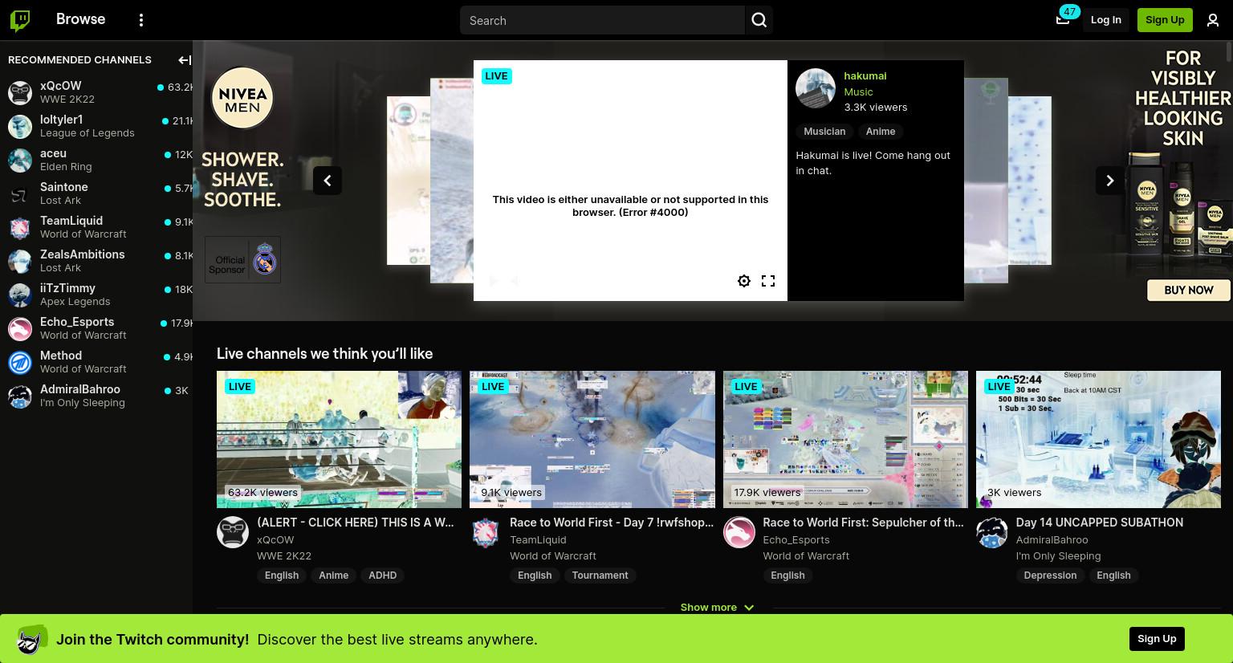
Task: Open 'Race to World First - Day 7' title
Action: [x=612, y=523]
